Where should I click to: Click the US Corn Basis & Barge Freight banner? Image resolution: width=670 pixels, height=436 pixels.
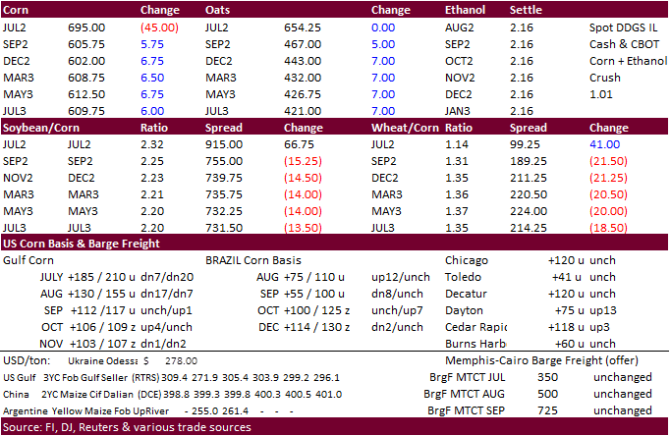click(x=82, y=244)
